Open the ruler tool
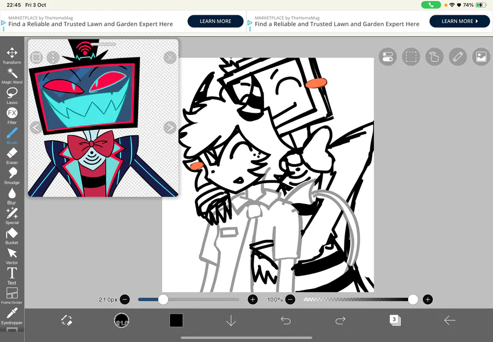 458,57
